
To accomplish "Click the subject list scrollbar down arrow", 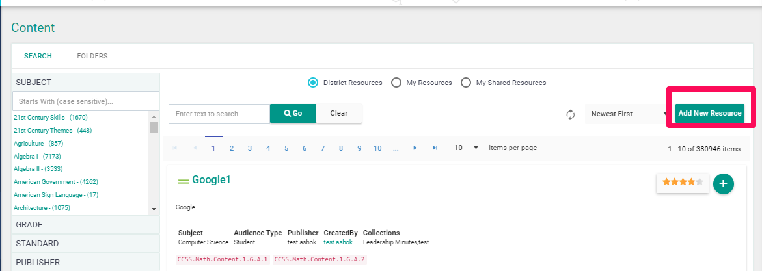I will (x=154, y=209).
